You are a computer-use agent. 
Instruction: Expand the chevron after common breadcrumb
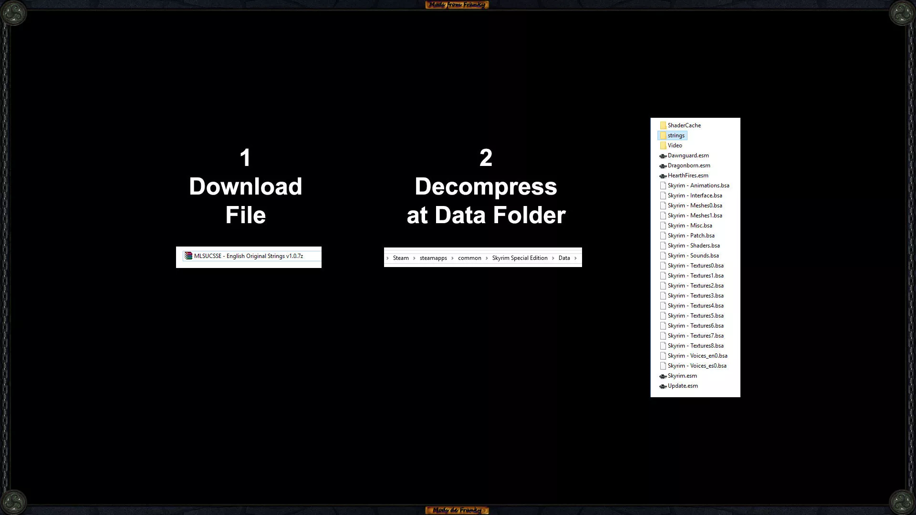click(x=487, y=258)
